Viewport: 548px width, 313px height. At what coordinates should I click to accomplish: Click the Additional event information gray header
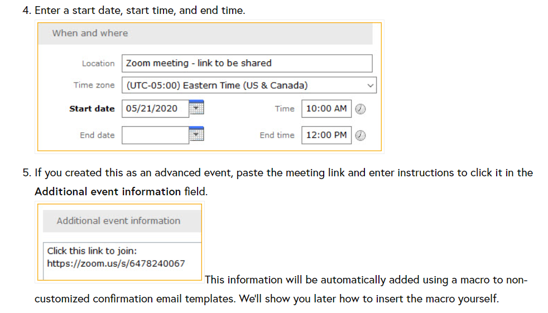(x=122, y=221)
